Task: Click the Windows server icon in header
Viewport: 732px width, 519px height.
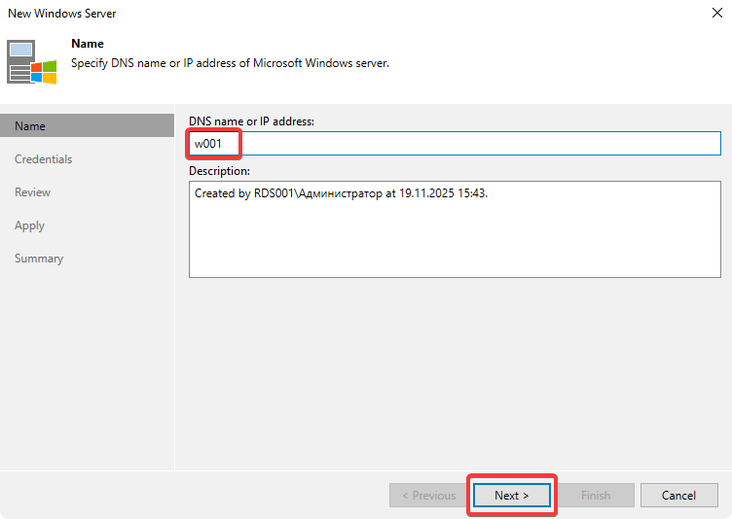Action: tap(31, 61)
